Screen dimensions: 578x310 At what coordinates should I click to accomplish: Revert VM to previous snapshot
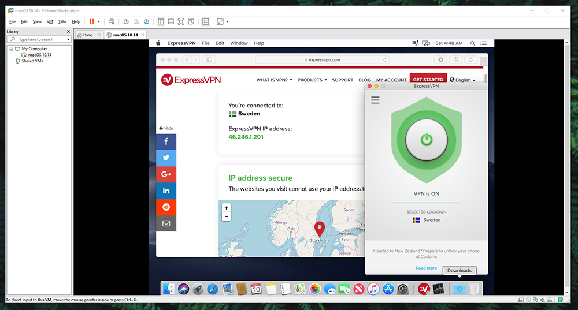(x=136, y=22)
